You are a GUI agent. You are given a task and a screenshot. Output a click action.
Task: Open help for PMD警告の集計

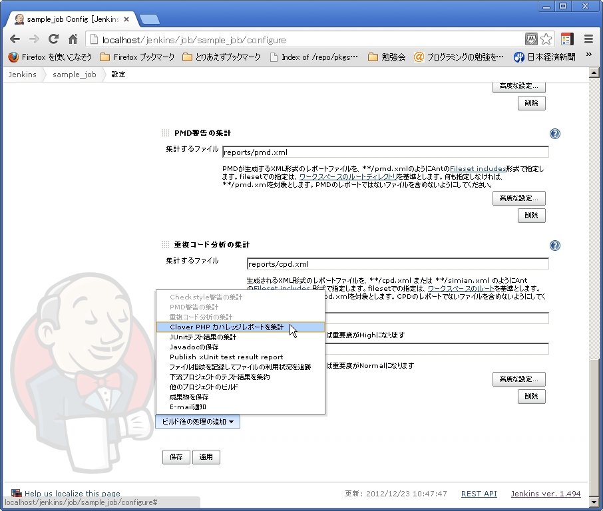(555, 134)
